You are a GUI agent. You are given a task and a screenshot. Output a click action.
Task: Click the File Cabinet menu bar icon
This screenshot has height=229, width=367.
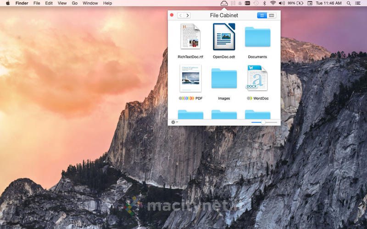coord(224,3)
